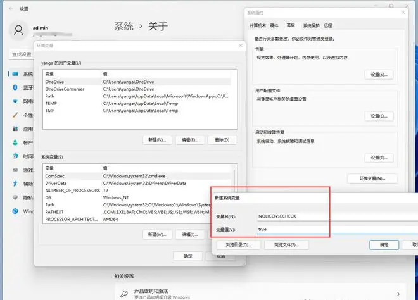
Task: Click the key icon for product key activation
Action: click(124, 294)
